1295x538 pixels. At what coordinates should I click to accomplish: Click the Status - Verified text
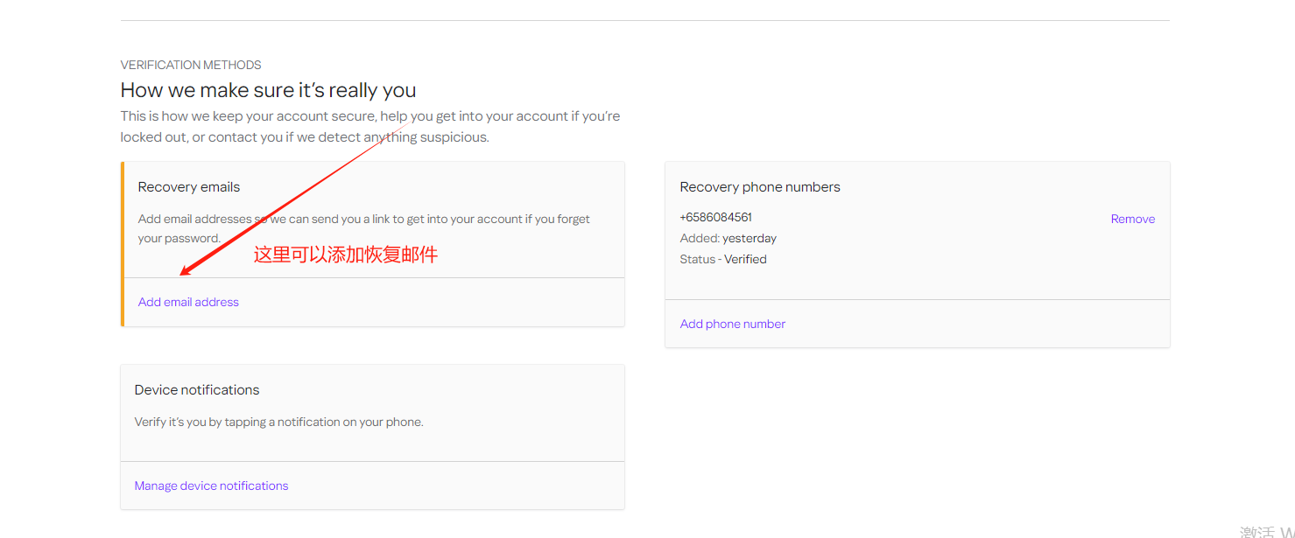(x=723, y=259)
